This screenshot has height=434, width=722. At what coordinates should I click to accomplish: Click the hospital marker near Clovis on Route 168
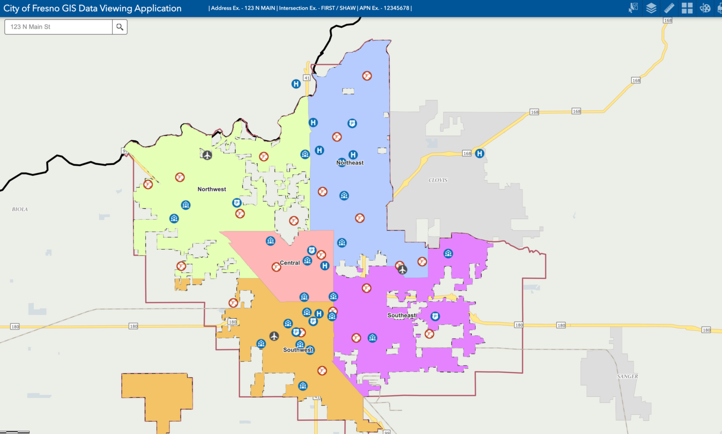pos(479,153)
